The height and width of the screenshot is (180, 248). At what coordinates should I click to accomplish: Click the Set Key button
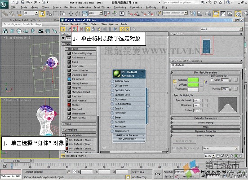pos(168,176)
